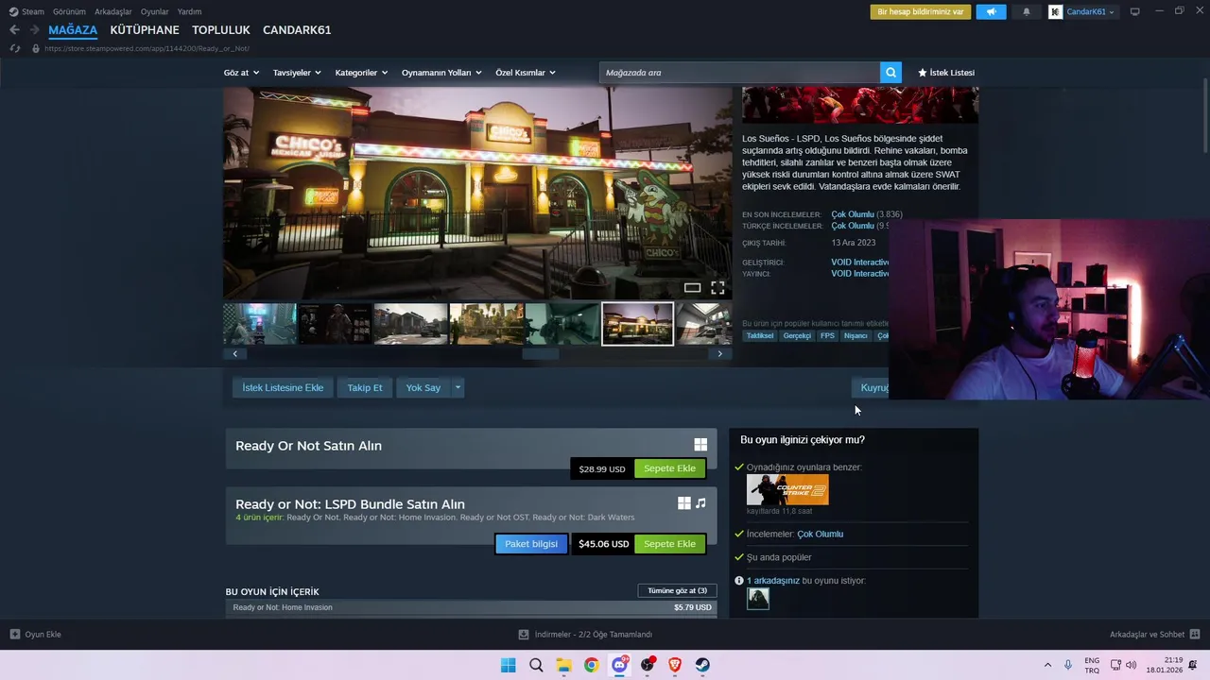The height and width of the screenshot is (680, 1210).
Task: Switch to the MAĞAZA tab
Action: 73,30
